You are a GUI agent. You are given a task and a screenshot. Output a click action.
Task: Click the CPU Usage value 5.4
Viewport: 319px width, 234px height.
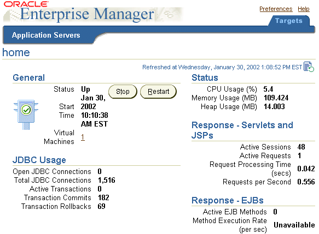268,89
